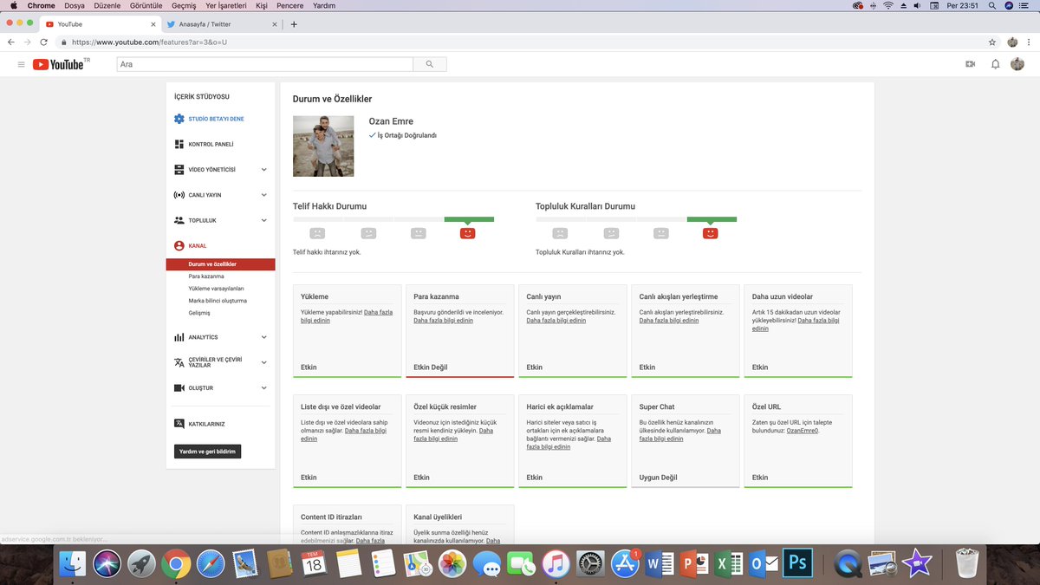Viewport: 1040px width, 585px height.
Task: Click Studio Beta'yı Dene link
Action: click(216, 119)
